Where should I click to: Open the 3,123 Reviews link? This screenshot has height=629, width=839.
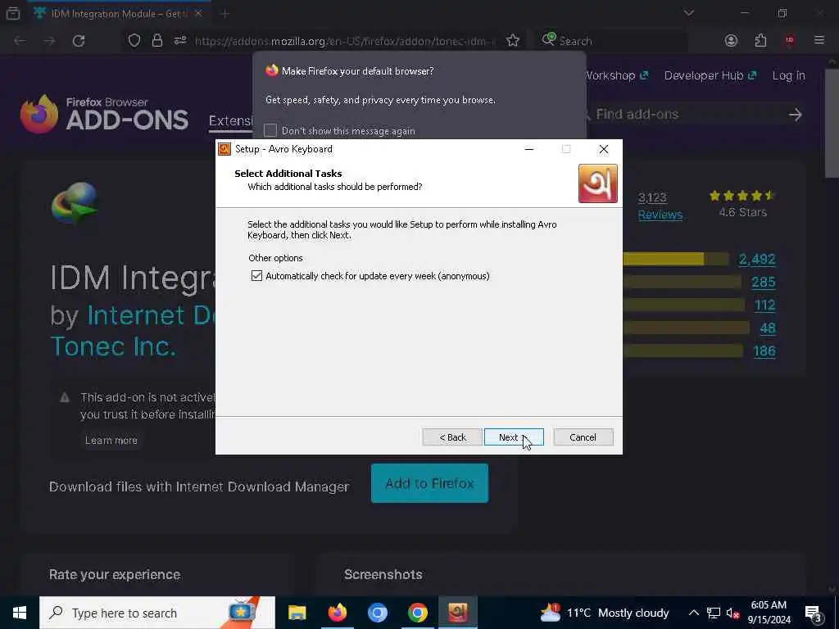pyautogui.click(x=660, y=206)
